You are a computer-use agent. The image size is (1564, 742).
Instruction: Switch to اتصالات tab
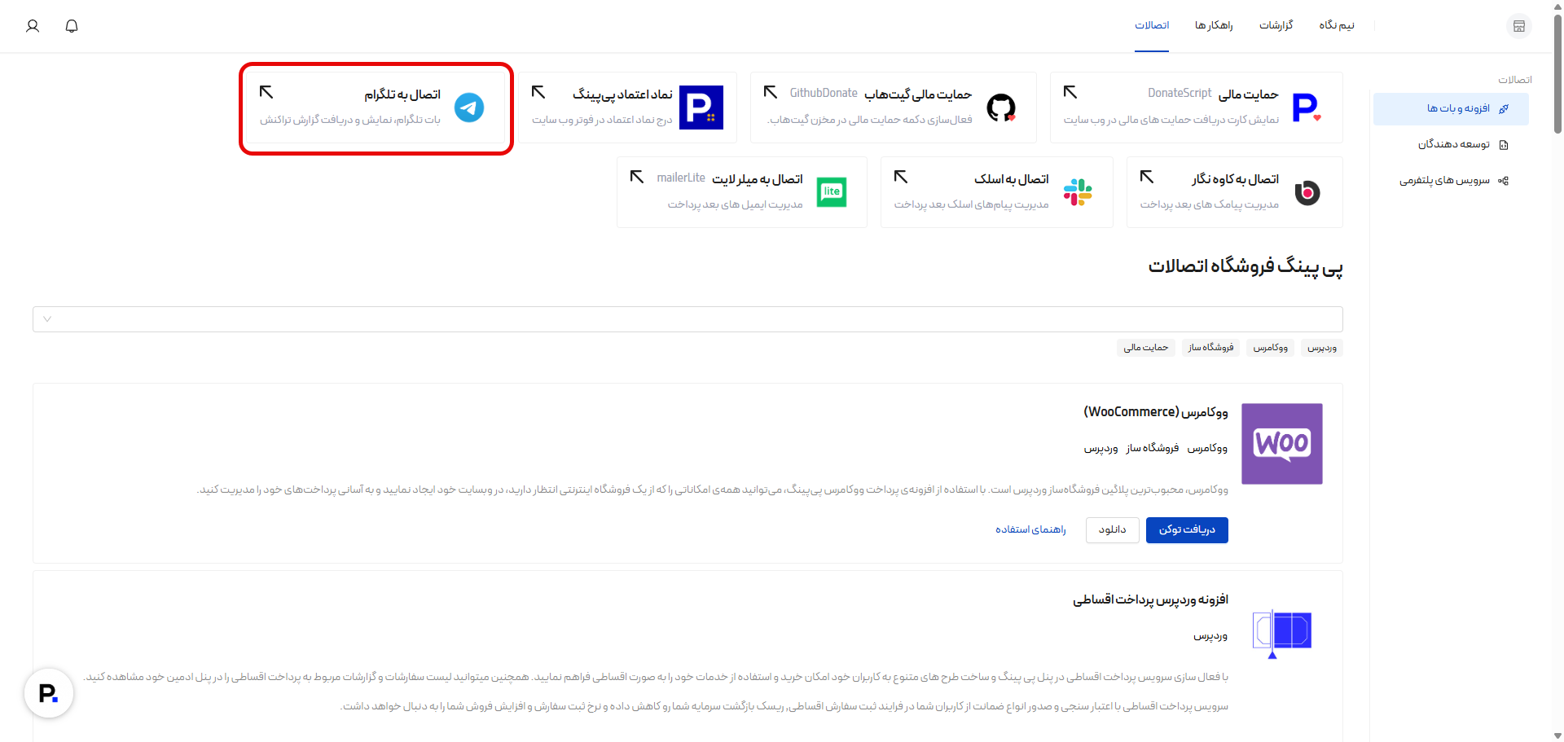(1152, 25)
